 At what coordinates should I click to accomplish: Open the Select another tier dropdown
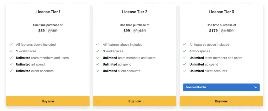pos(221,87)
